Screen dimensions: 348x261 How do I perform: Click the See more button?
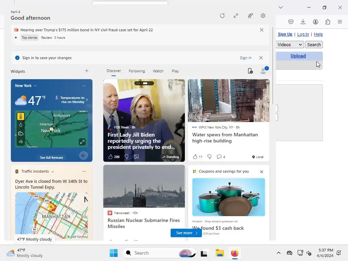coord(186,233)
